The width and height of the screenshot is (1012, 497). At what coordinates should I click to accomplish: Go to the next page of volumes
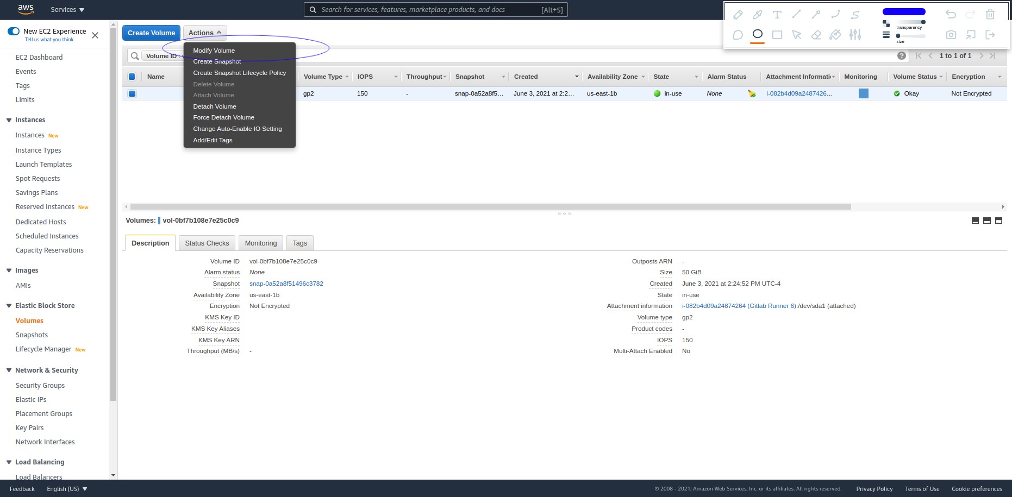point(982,56)
